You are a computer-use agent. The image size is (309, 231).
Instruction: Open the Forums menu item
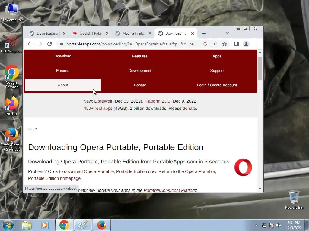pos(63,70)
